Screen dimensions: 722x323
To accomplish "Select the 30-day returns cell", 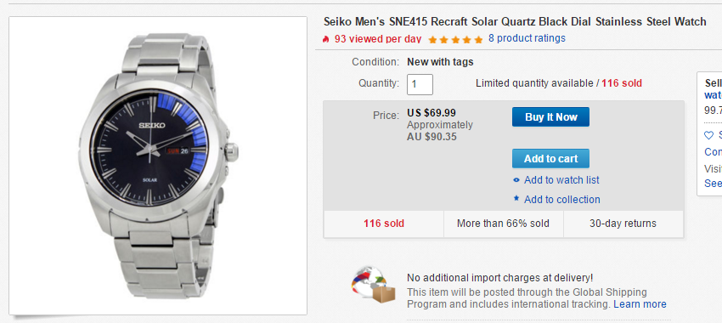I will point(623,224).
